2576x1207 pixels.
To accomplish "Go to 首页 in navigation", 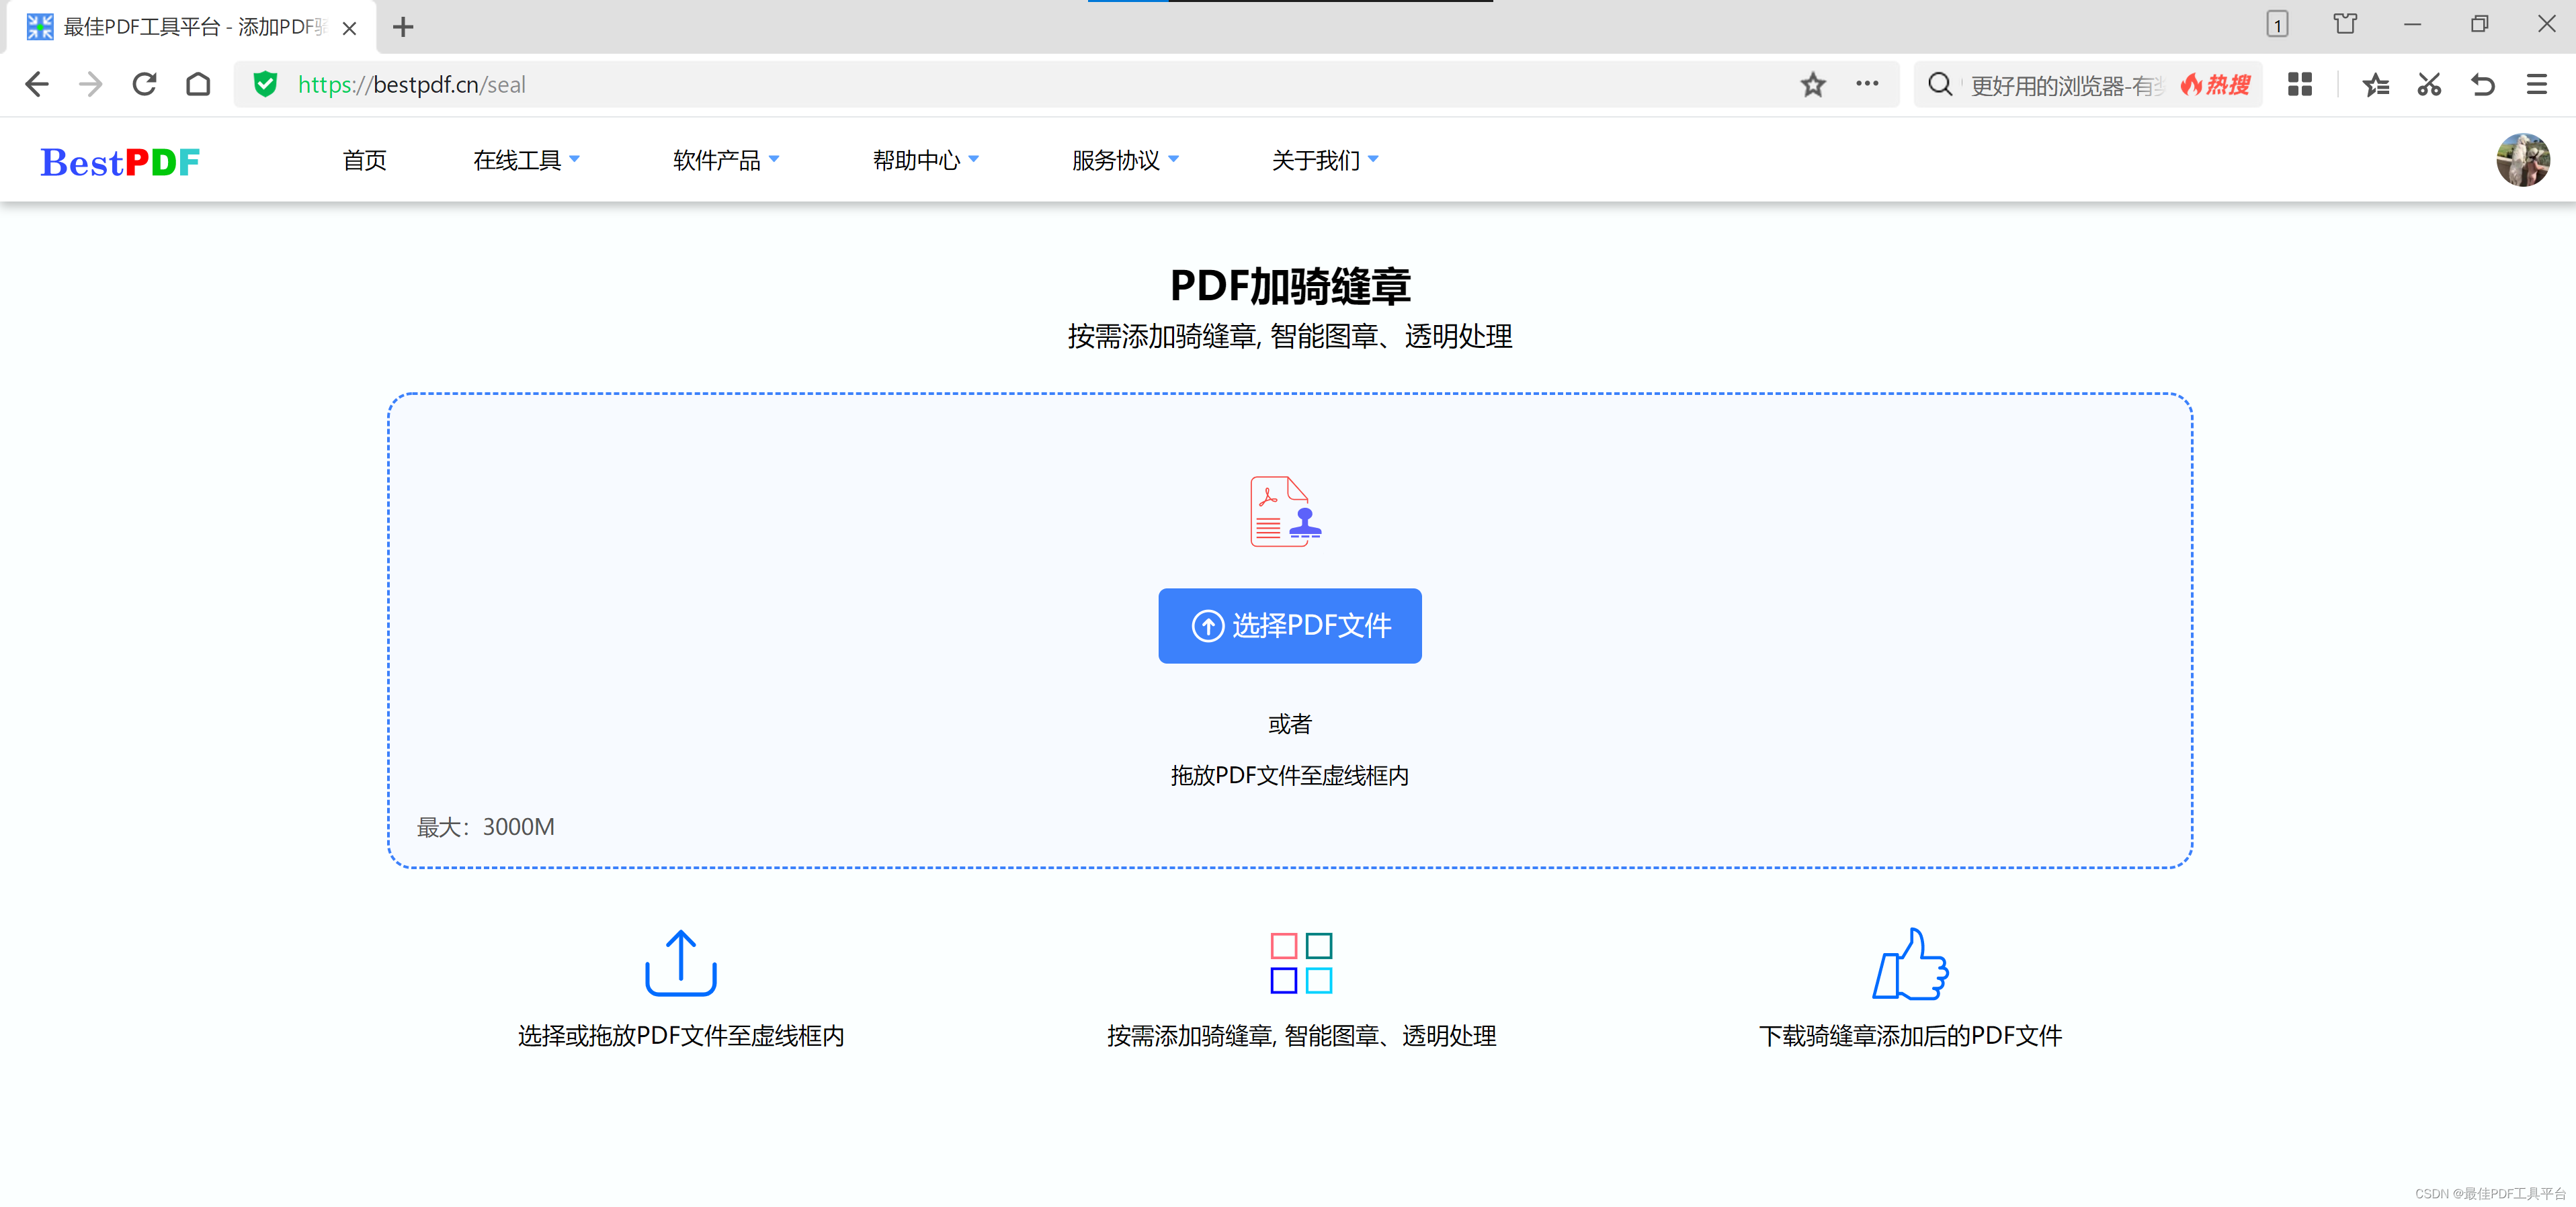I will pyautogui.click(x=364, y=160).
